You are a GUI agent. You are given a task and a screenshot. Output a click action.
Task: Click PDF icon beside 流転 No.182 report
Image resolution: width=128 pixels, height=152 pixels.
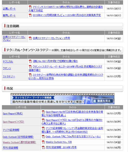(30, 61)
